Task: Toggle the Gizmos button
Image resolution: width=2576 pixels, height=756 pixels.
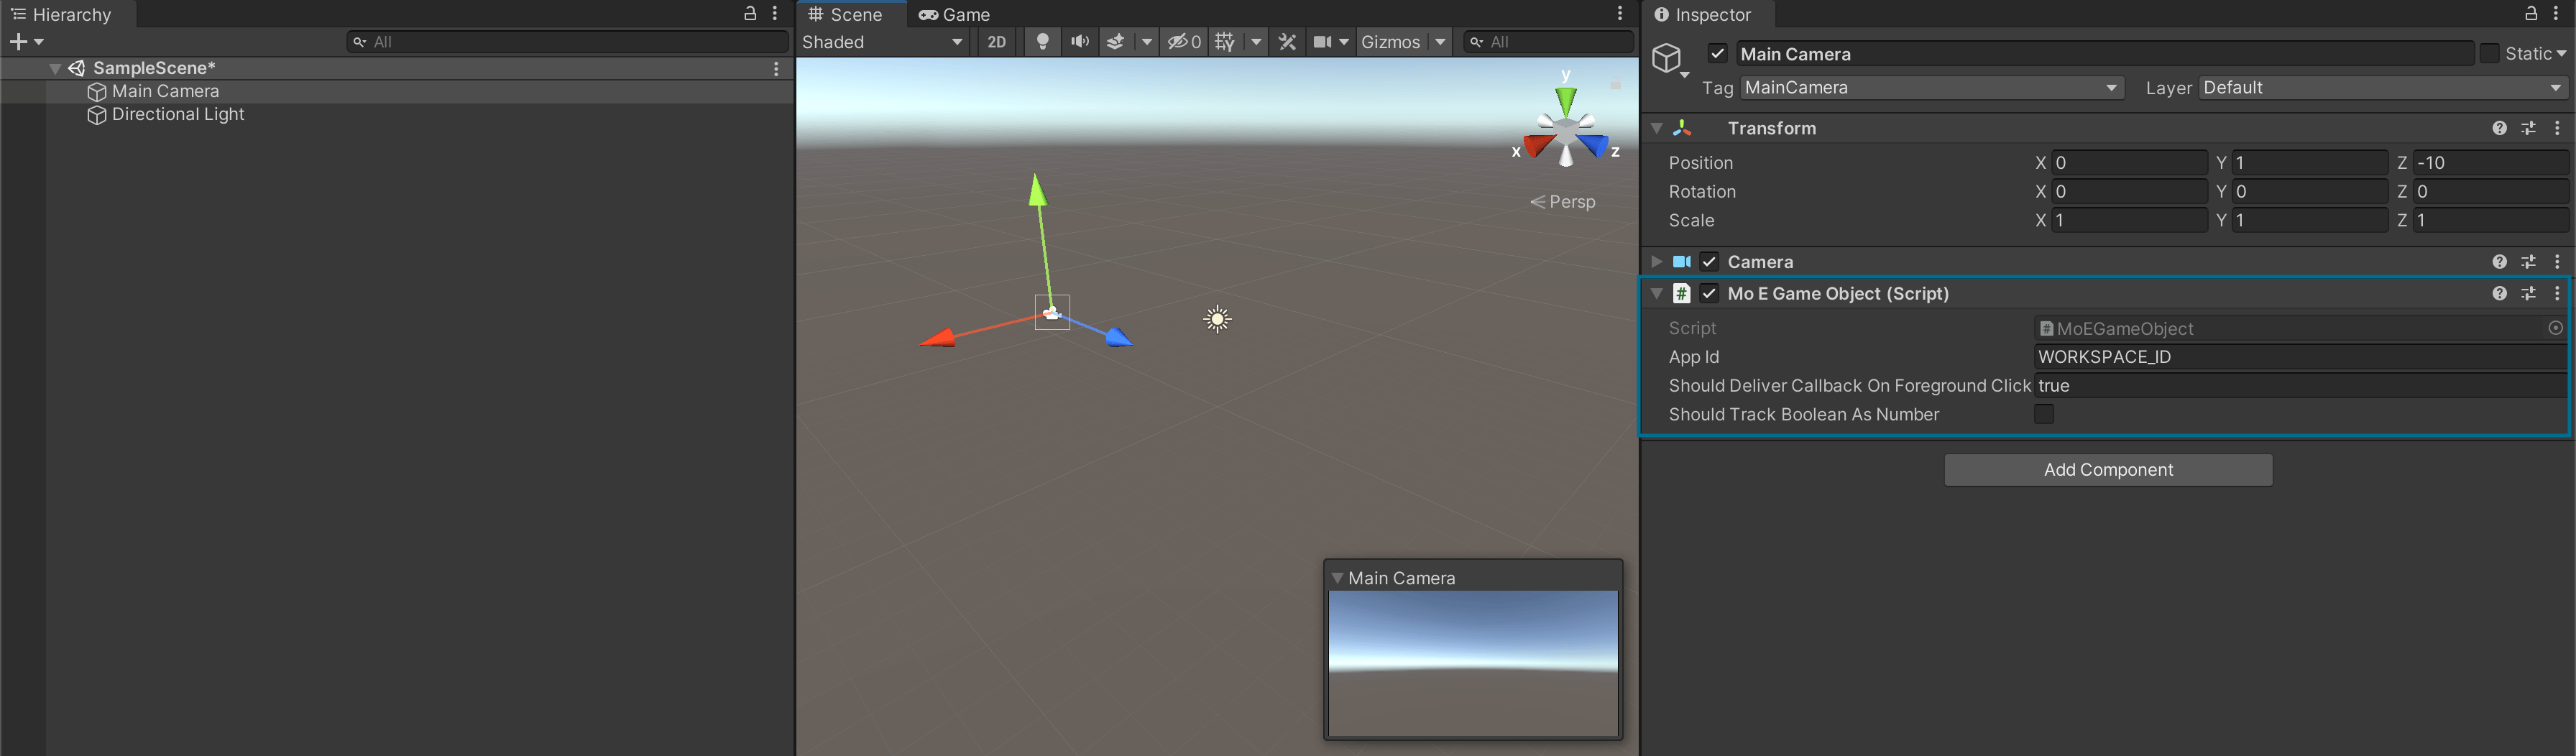Action: 1391,42
